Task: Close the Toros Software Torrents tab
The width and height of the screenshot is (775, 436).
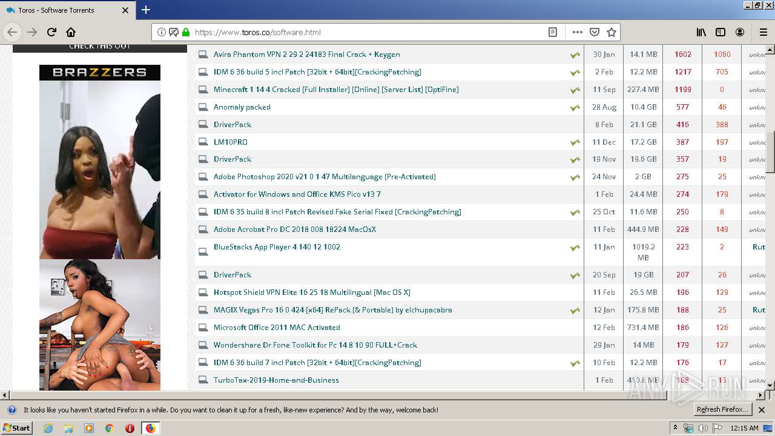Action: 125,10
